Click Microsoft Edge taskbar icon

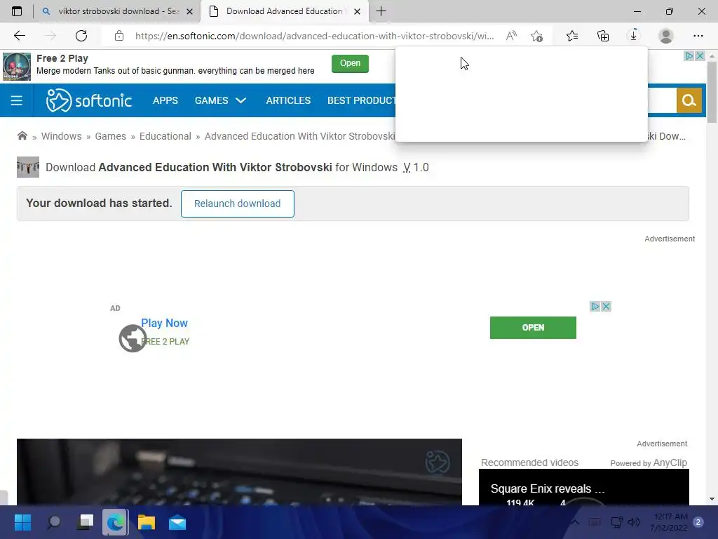(116, 522)
